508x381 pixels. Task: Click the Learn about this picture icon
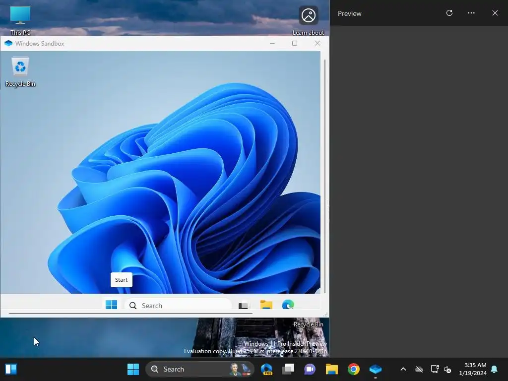pyautogui.click(x=308, y=20)
